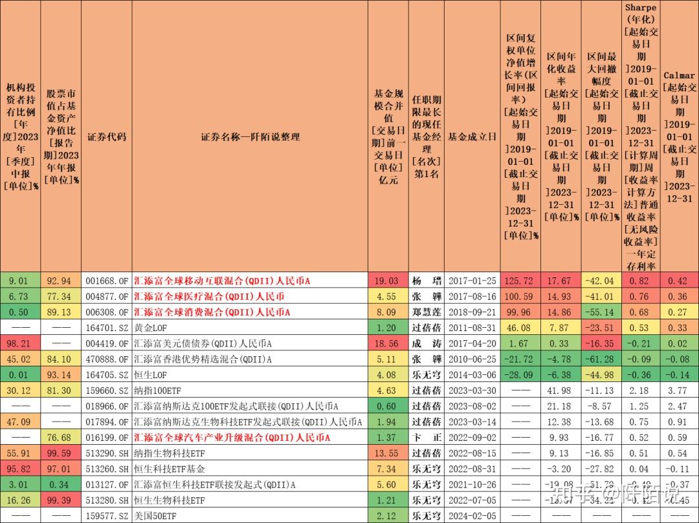The width and height of the screenshot is (699, 523).
Task: Click code cell 164701.SZ
Action: [107, 328]
